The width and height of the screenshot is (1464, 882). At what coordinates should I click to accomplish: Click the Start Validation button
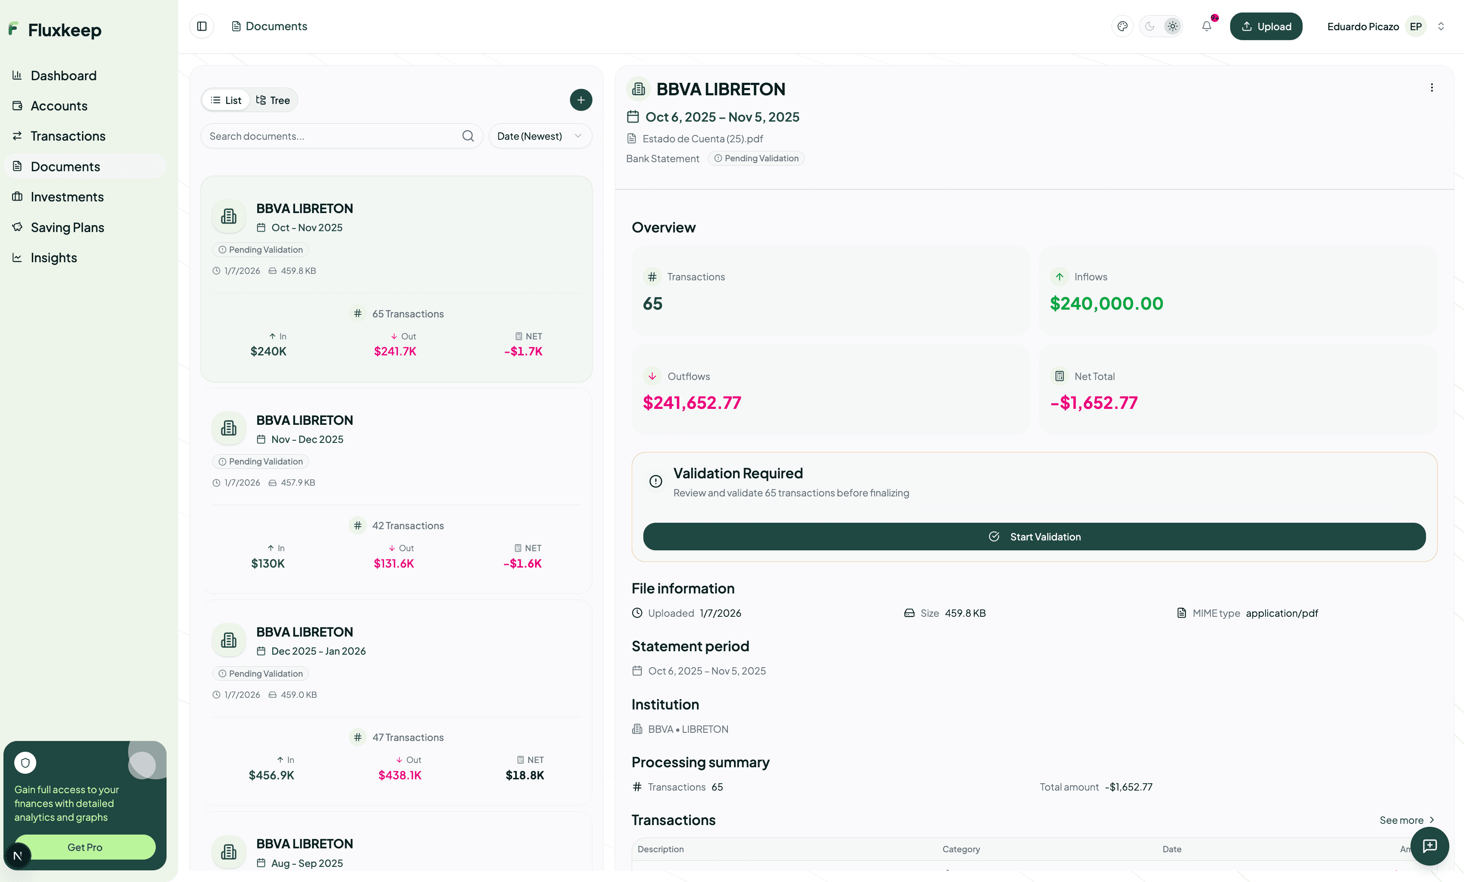(x=1034, y=537)
